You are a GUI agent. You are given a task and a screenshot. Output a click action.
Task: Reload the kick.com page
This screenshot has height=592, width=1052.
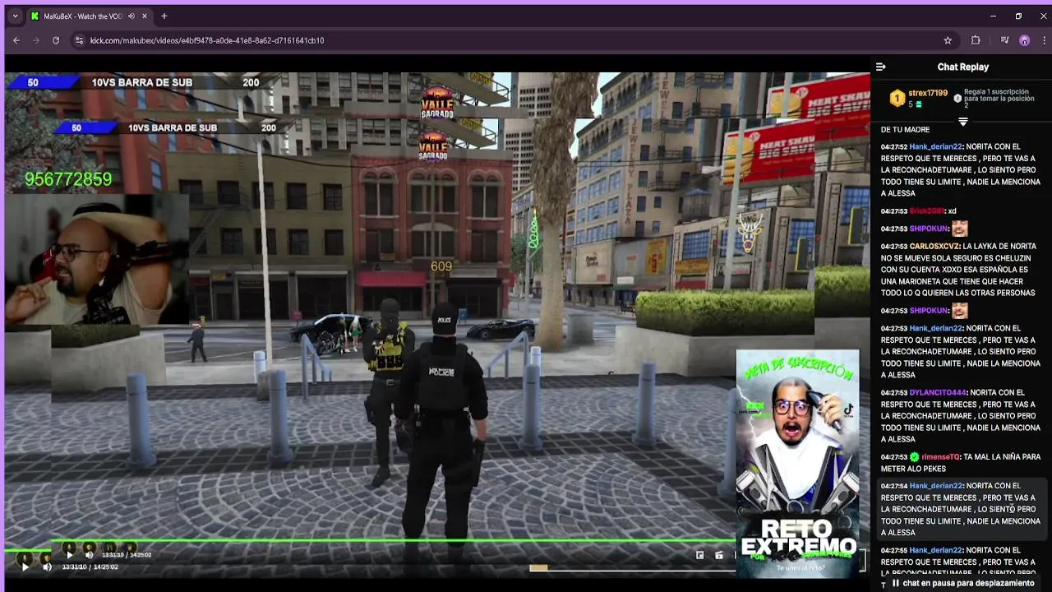coord(56,40)
